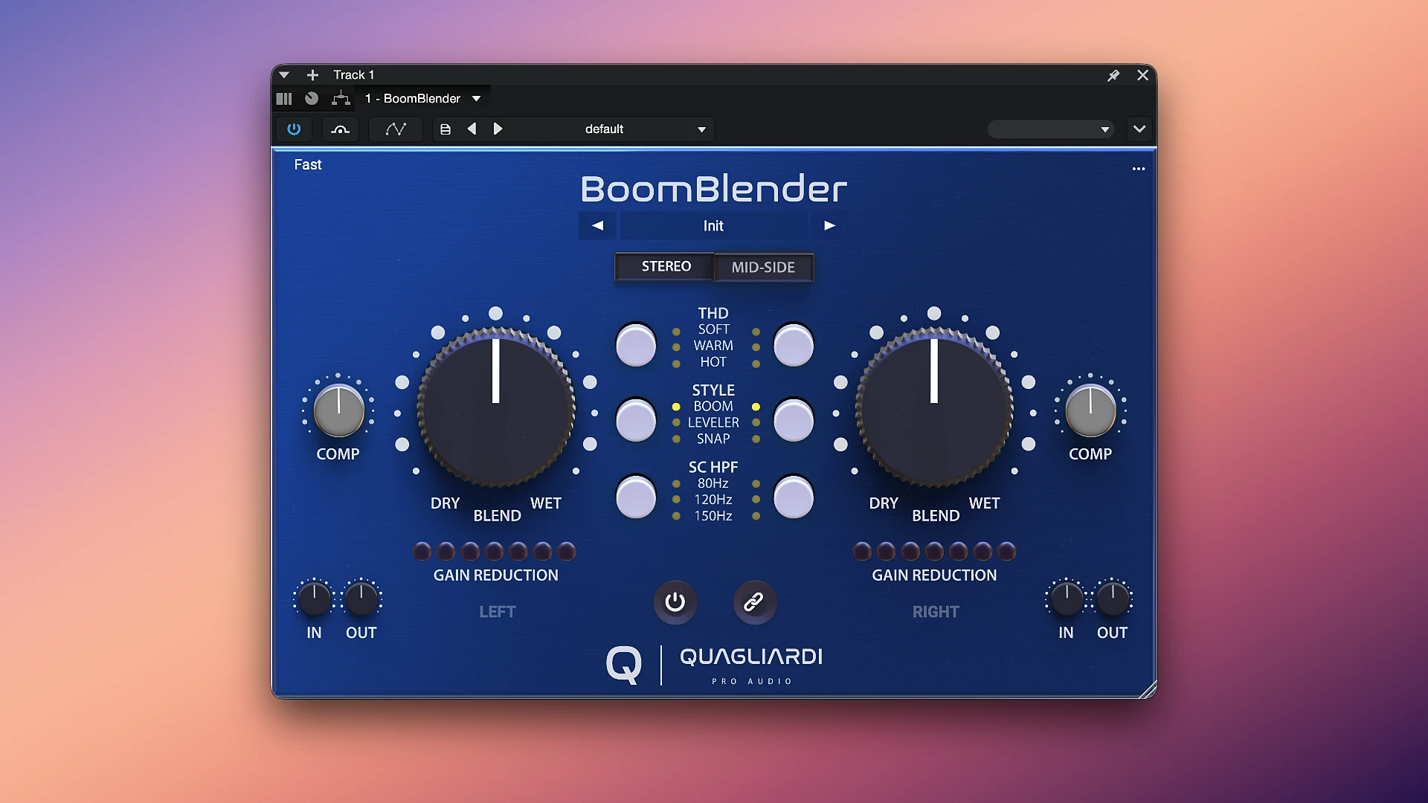
Task: Click the right channel OUT knob
Action: coord(1113,599)
